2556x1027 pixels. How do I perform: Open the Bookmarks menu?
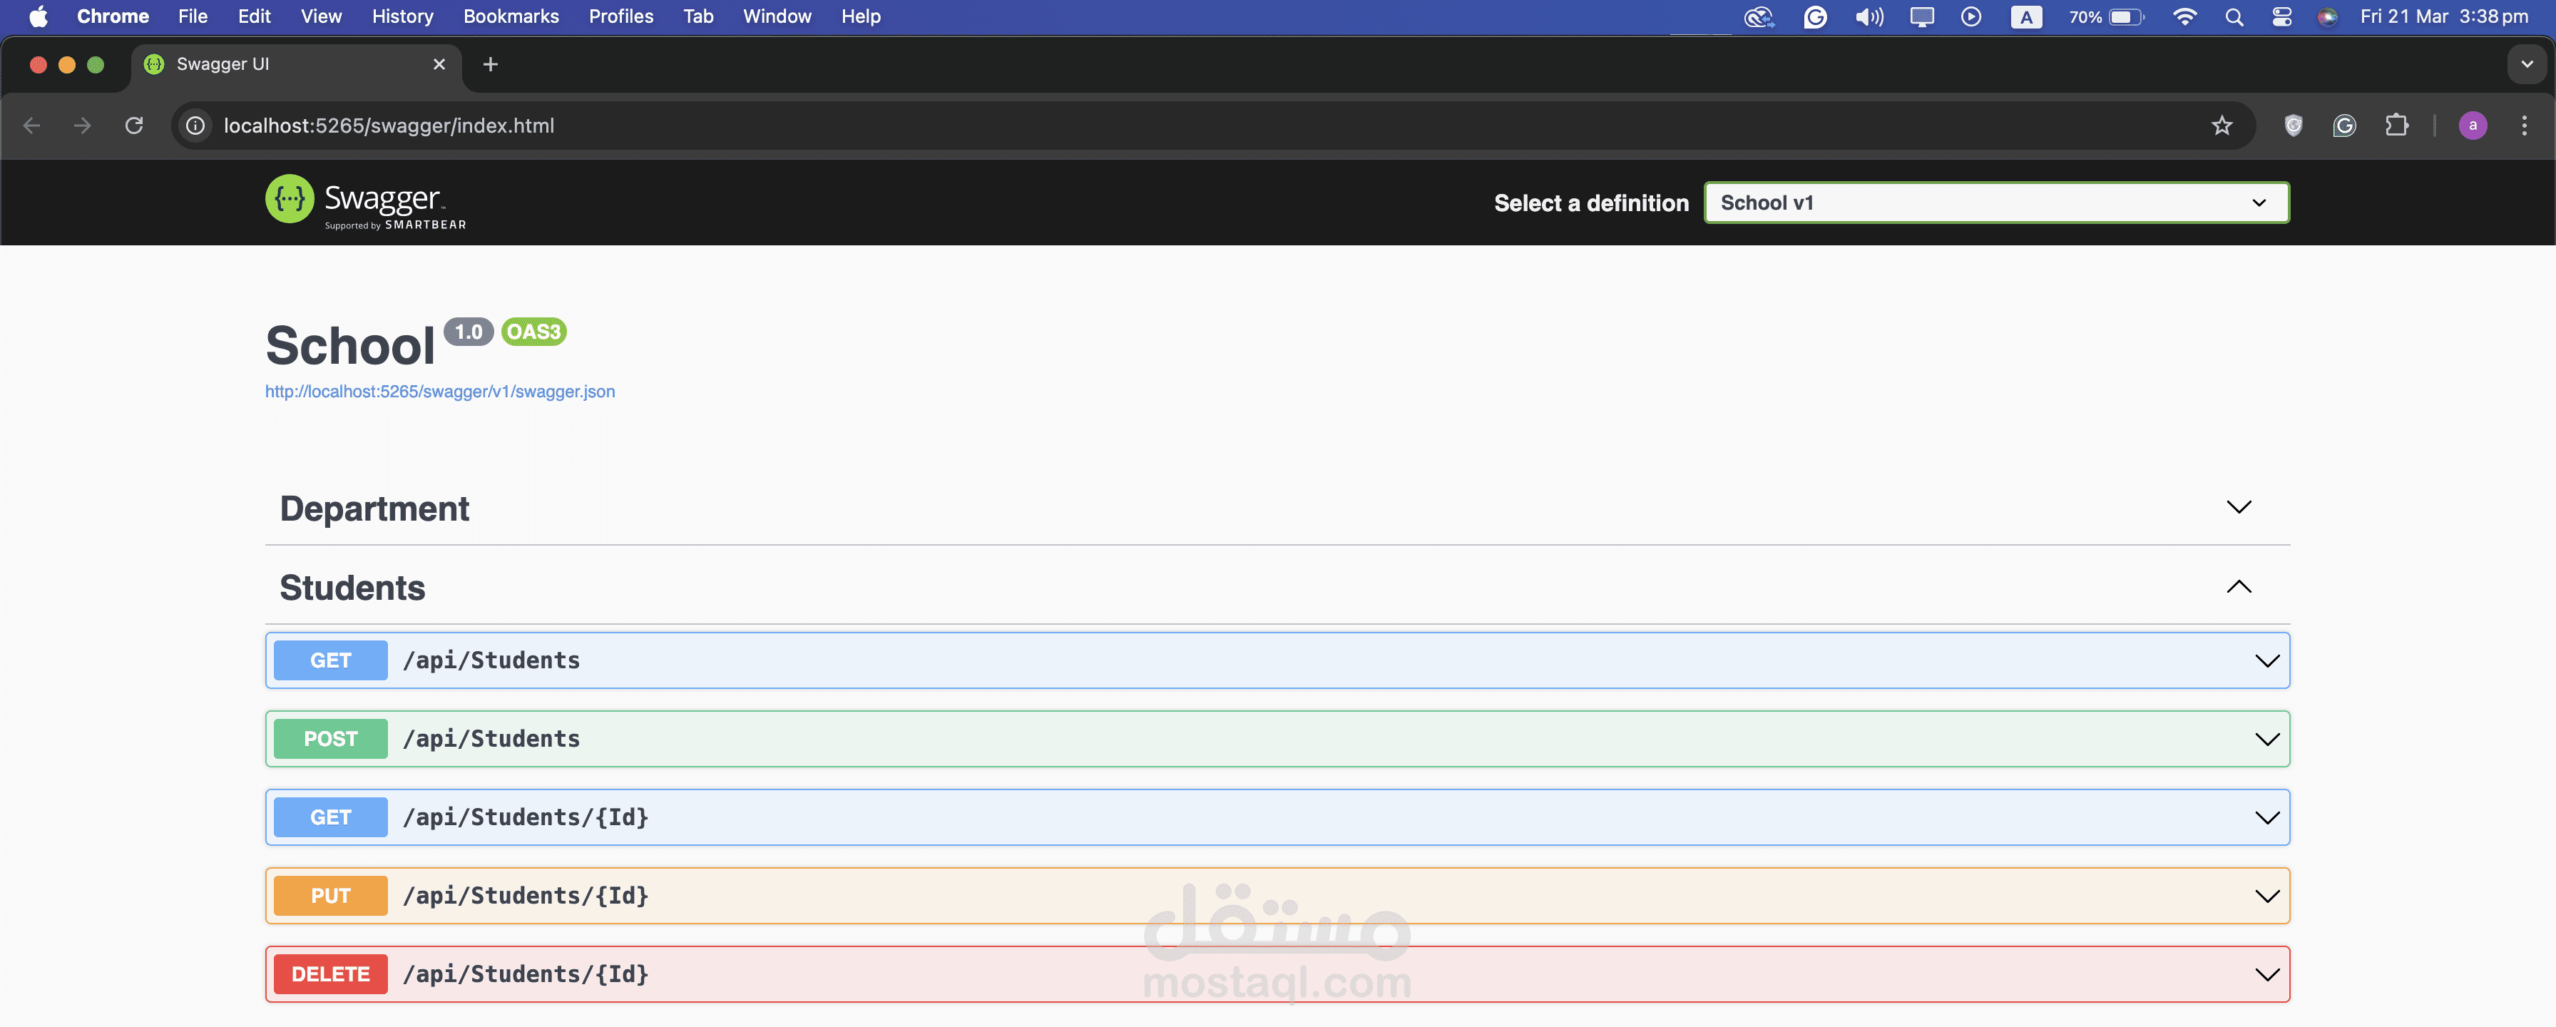[x=511, y=17]
